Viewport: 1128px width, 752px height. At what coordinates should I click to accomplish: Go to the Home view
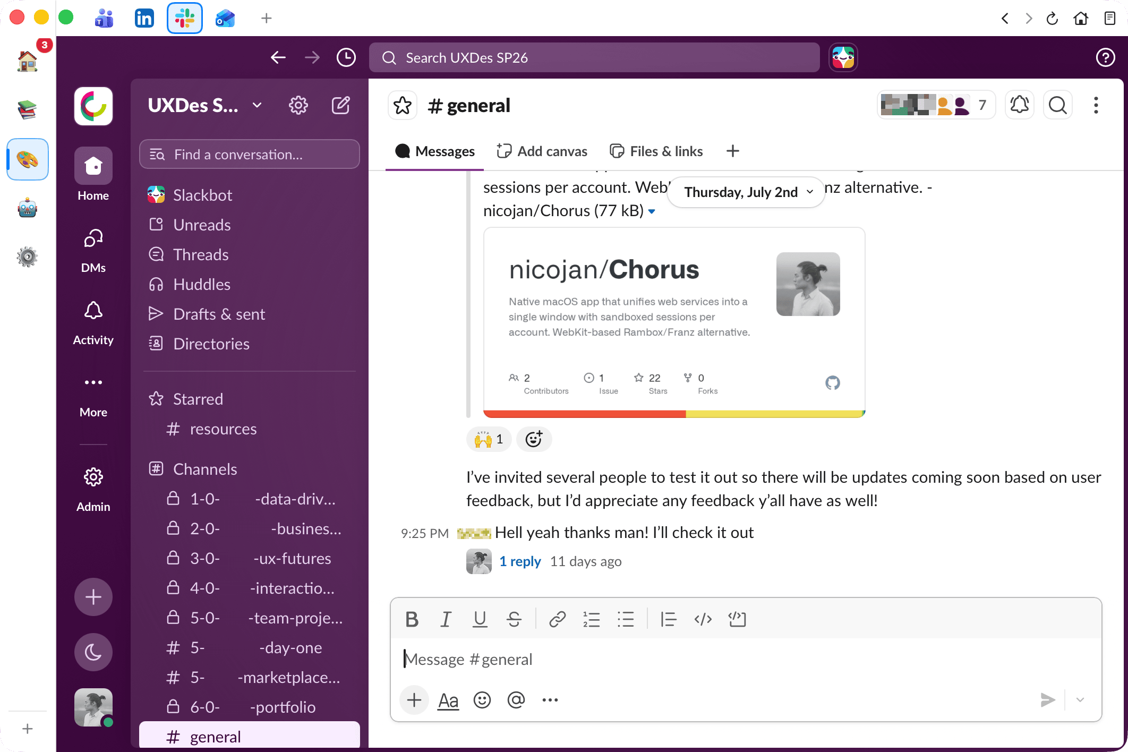pos(93,174)
